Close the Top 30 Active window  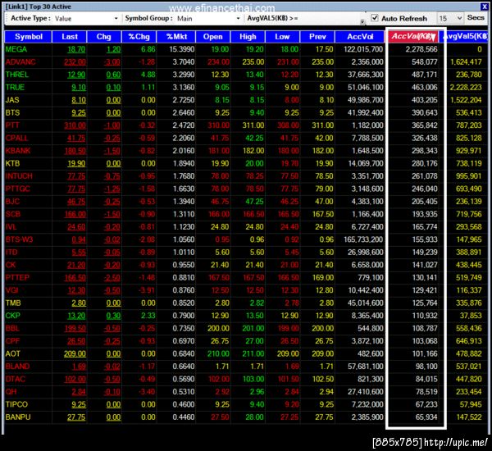(484, 7)
